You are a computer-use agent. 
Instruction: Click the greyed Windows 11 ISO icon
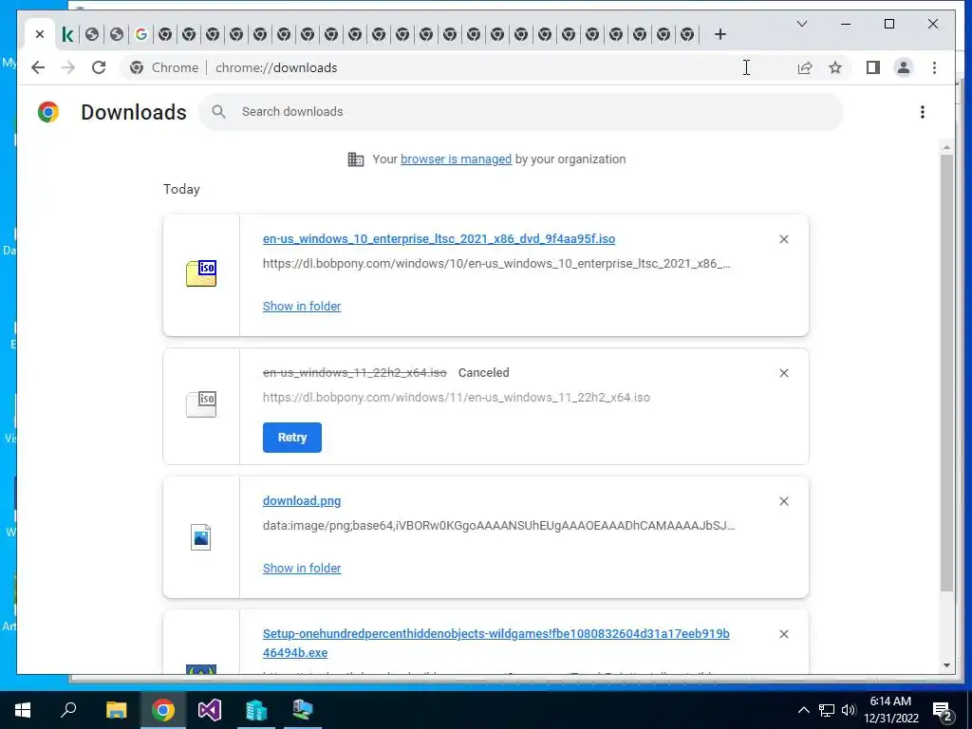(201, 404)
